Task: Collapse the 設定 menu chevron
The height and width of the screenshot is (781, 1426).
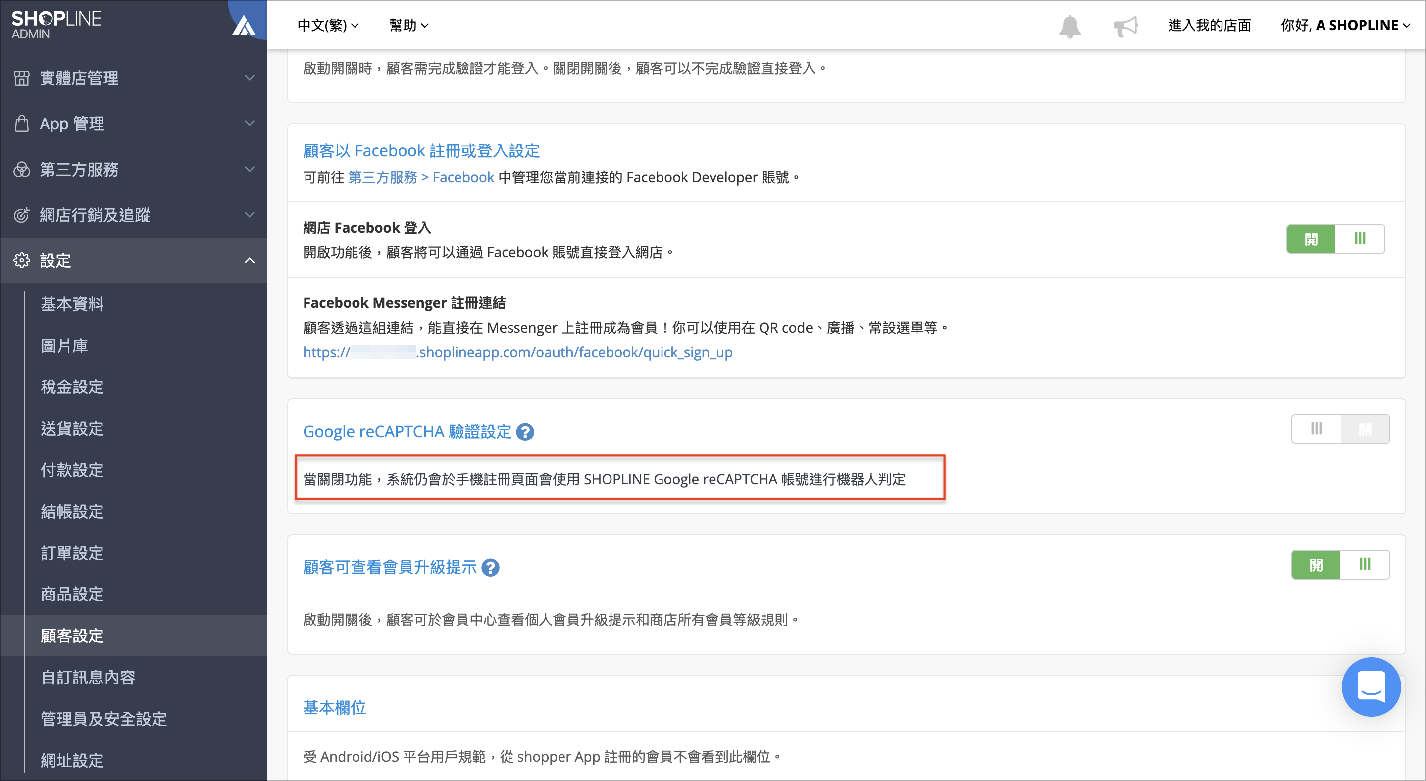Action: click(x=250, y=260)
